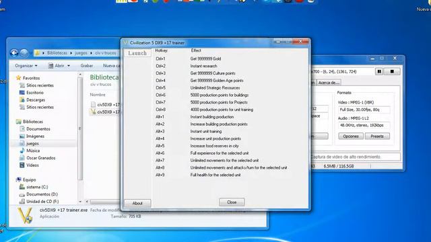The width and height of the screenshot is (431, 242).
Task: Click Full experience for the selected unit
Action: click(x=220, y=153)
